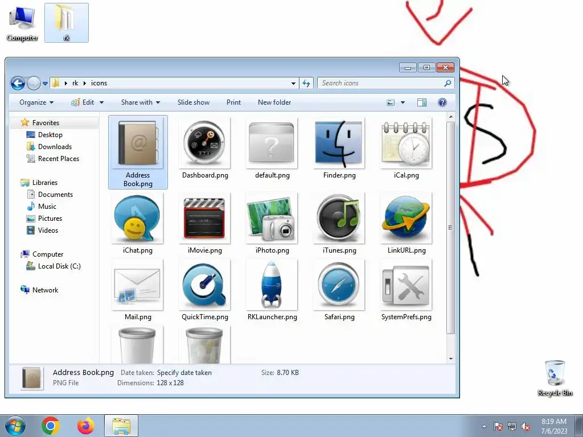
Task: Open Downloads in the navigation pane
Action: click(55, 147)
